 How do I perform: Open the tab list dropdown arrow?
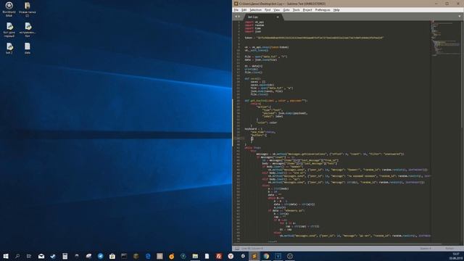(459, 17)
